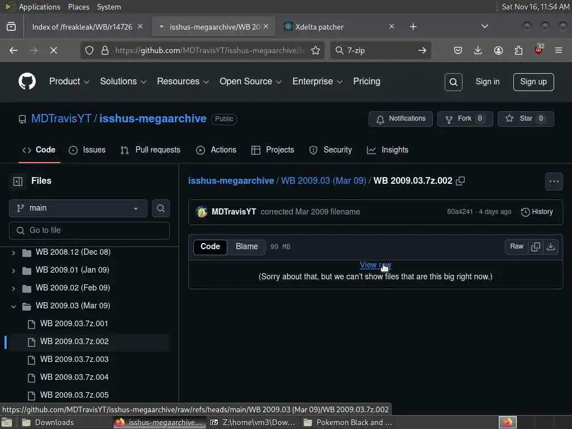This screenshot has height=429, width=572.
Task: Click the Raw button
Action: pyautogui.click(x=517, y=246)
